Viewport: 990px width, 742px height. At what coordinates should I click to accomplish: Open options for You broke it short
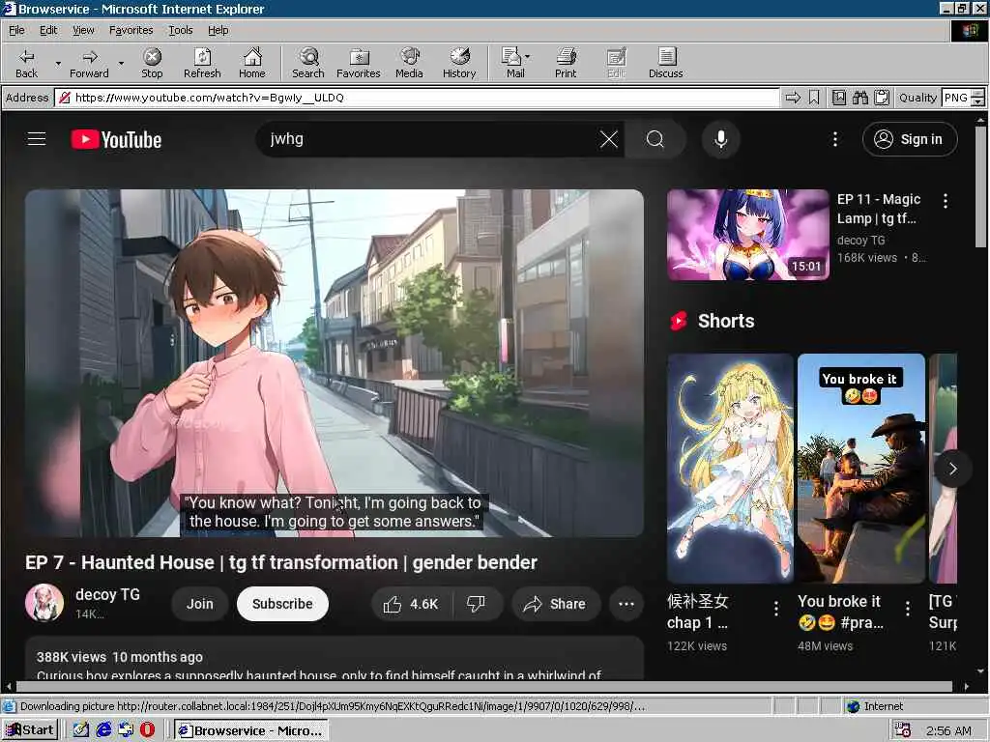tap(907, 609)
